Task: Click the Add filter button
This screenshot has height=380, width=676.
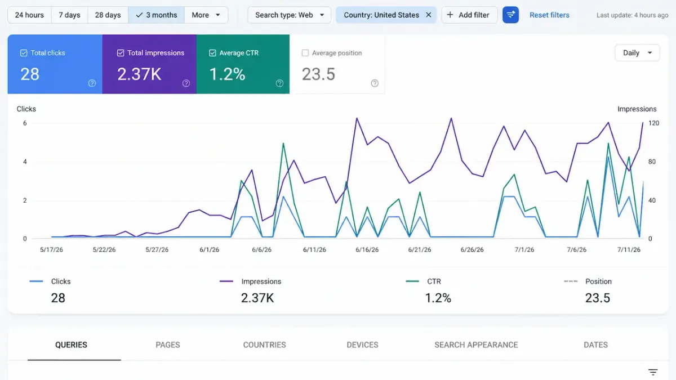Action: point(469,15)
